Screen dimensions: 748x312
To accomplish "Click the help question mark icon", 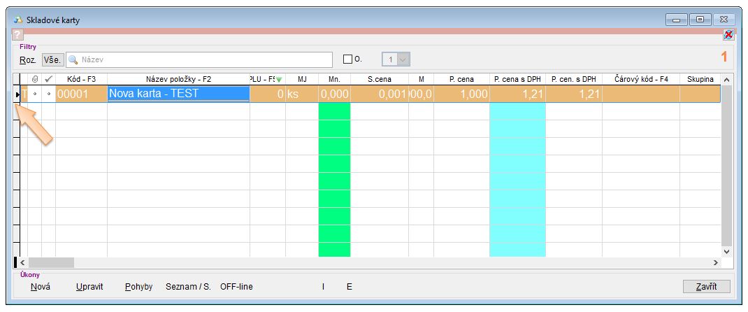I will 17,34.
